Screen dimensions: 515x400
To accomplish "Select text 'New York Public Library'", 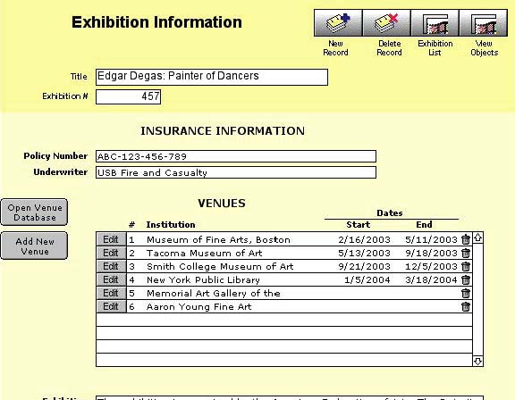I will [x=203, y=280].
